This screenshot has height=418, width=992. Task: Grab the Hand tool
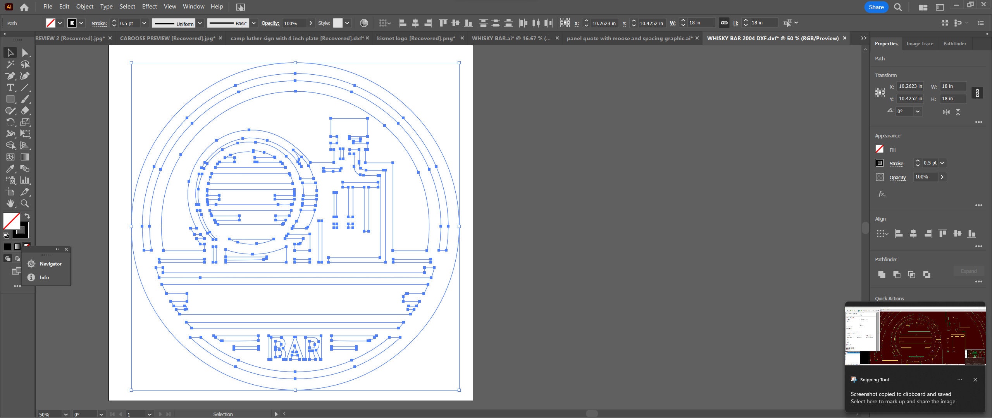[10, 204]
